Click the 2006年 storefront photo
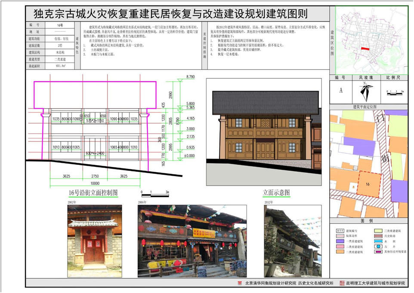 [x=192, y=241]
